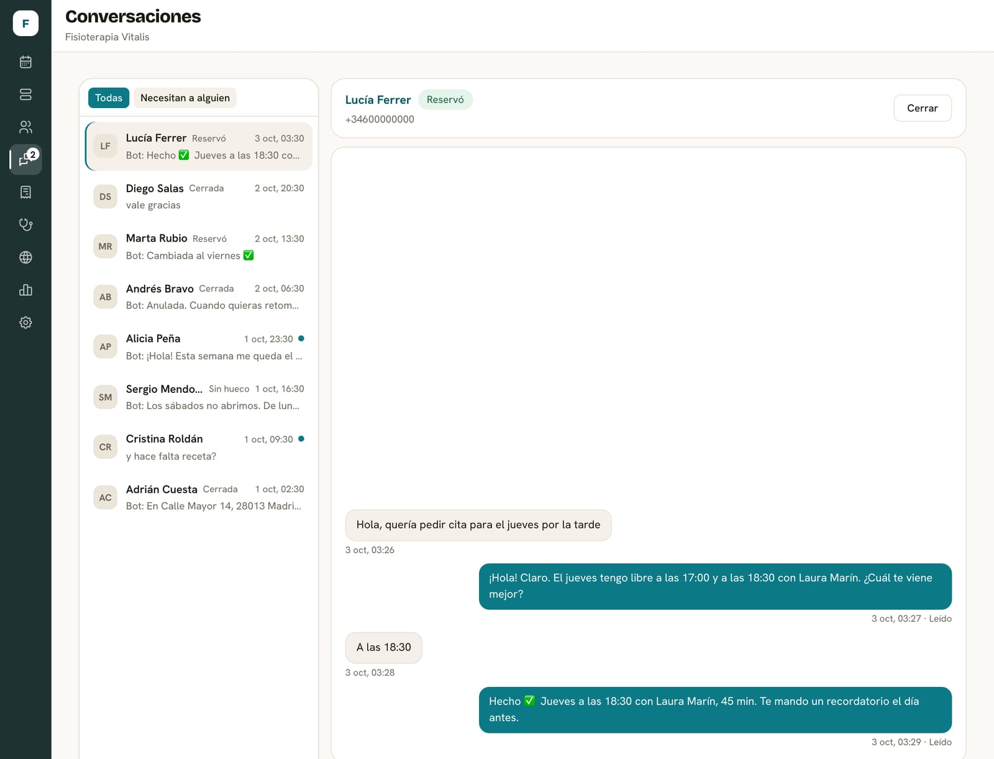994x759 pixels.
Task: Click the unread dot on Cristina Roldán
Action: (x=301, y=439)
